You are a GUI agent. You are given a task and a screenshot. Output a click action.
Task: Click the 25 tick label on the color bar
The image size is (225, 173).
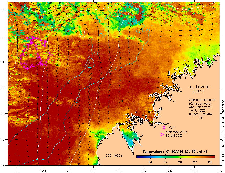click(x=165, y=162)
